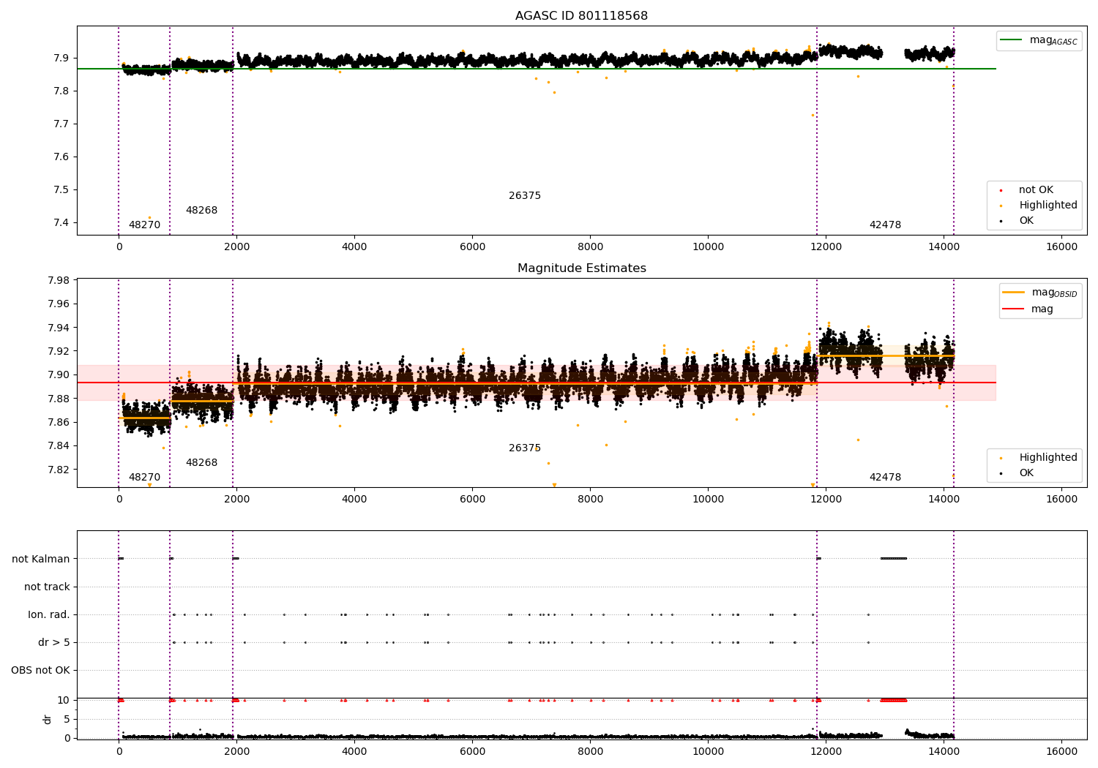Click the red "mag" legend line sample
The height and width of the screenshot is (768, 1098).
1014,309
